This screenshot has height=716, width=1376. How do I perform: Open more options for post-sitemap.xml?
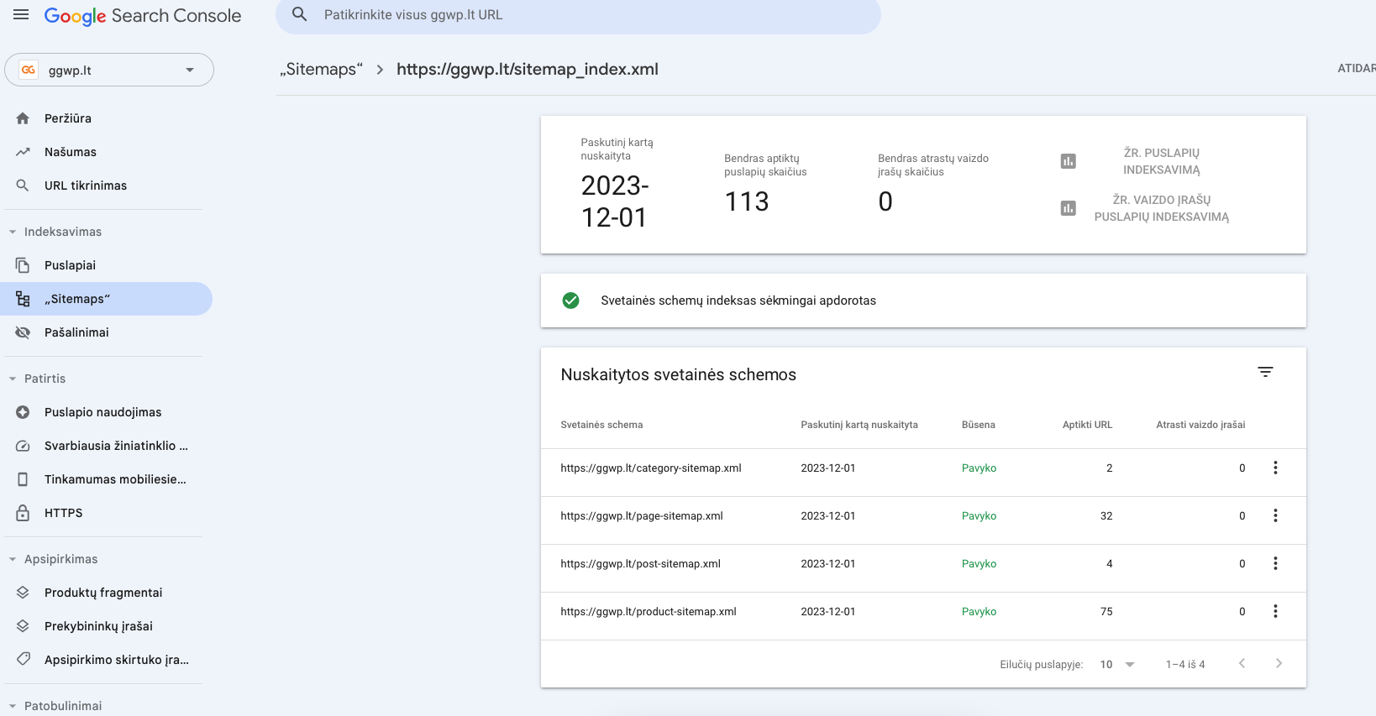click(x=1275, y=563)
